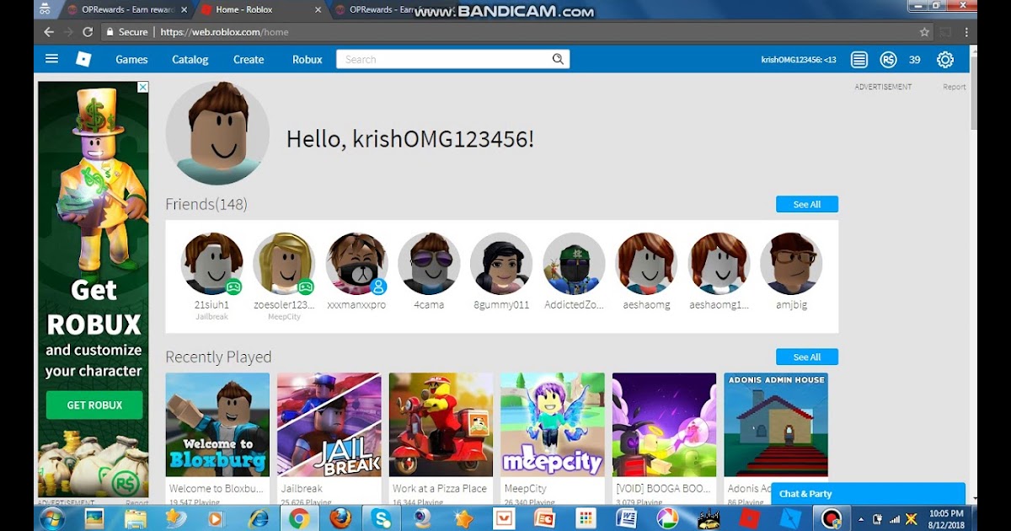This screenshot has height=531, width=1011.
Task: Open the Create menu item
Action: point(249,59)
